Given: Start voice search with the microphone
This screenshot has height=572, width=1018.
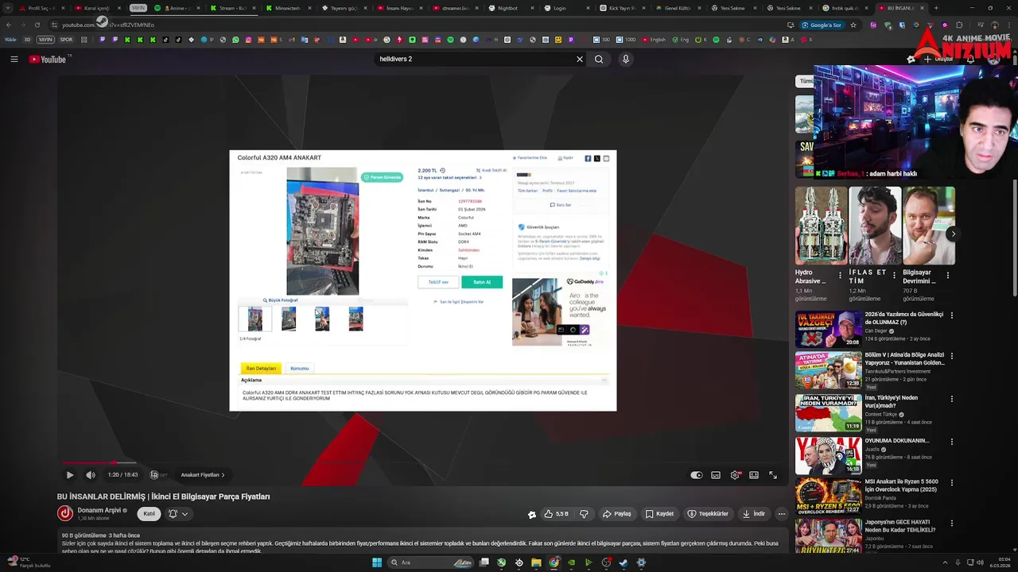Looking at the screenshot, I should coord(626,59).
